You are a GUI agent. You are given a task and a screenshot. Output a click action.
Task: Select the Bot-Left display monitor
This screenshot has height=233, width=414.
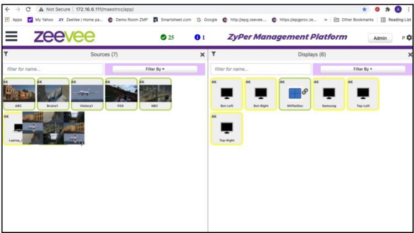click(227, 94)
